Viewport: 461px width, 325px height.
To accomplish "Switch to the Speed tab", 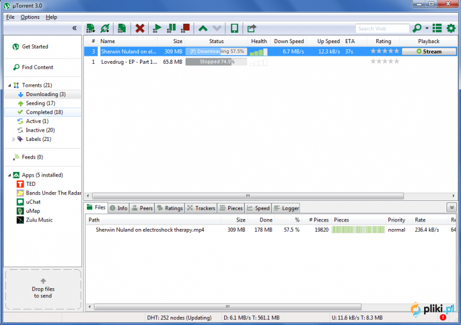I will pyautogui.click(x=258, y=208).
